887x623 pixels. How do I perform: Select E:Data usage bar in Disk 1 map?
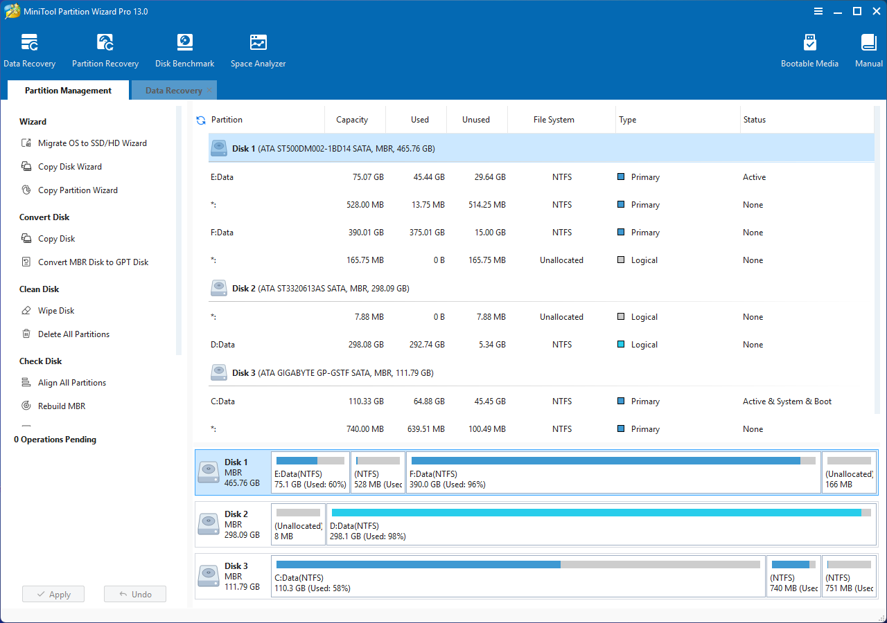[310, 460]
